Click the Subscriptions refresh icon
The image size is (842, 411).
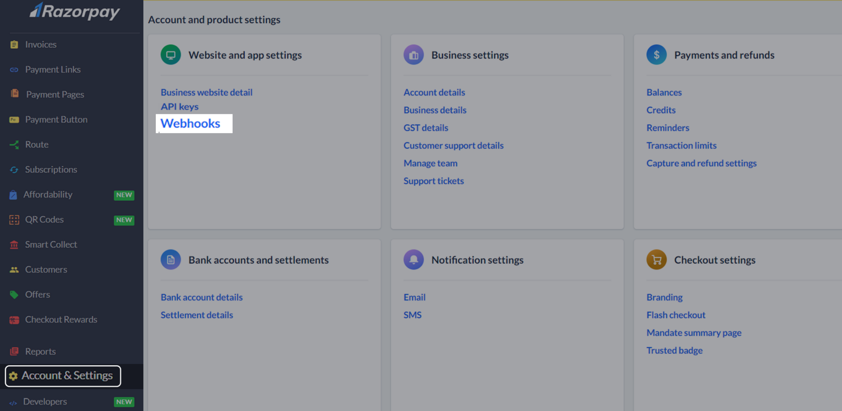coord(14,169)
